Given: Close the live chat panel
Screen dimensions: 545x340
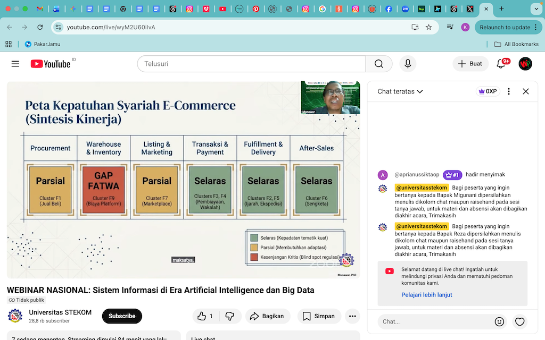Looking at the screenshot, I should pos(526,91).
